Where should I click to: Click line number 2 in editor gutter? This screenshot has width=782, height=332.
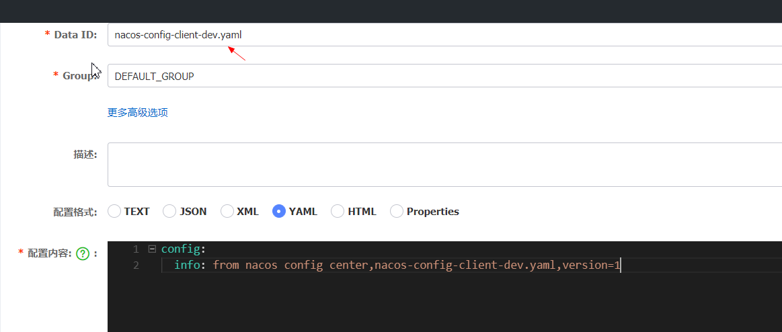coord(136,265)
